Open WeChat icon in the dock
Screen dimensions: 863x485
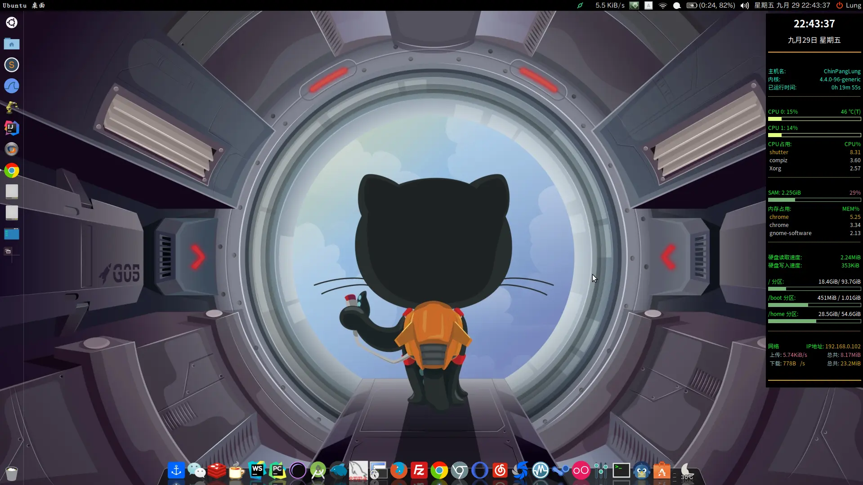(x=197, y=471)
